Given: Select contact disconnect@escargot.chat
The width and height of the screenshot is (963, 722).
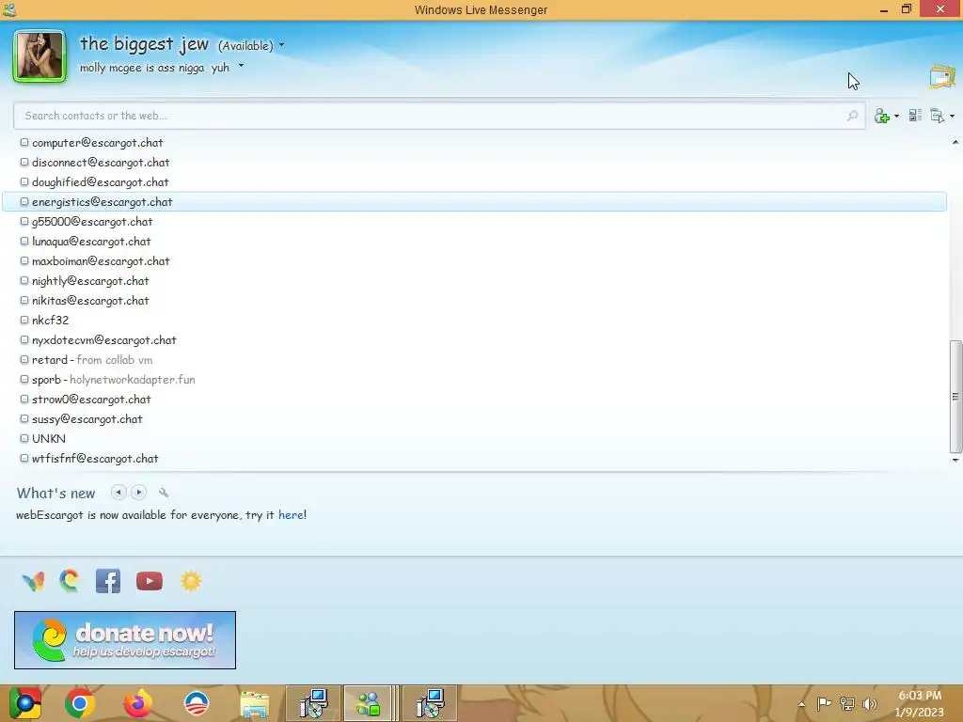Looking at the screenshot, I should point(474,162).
